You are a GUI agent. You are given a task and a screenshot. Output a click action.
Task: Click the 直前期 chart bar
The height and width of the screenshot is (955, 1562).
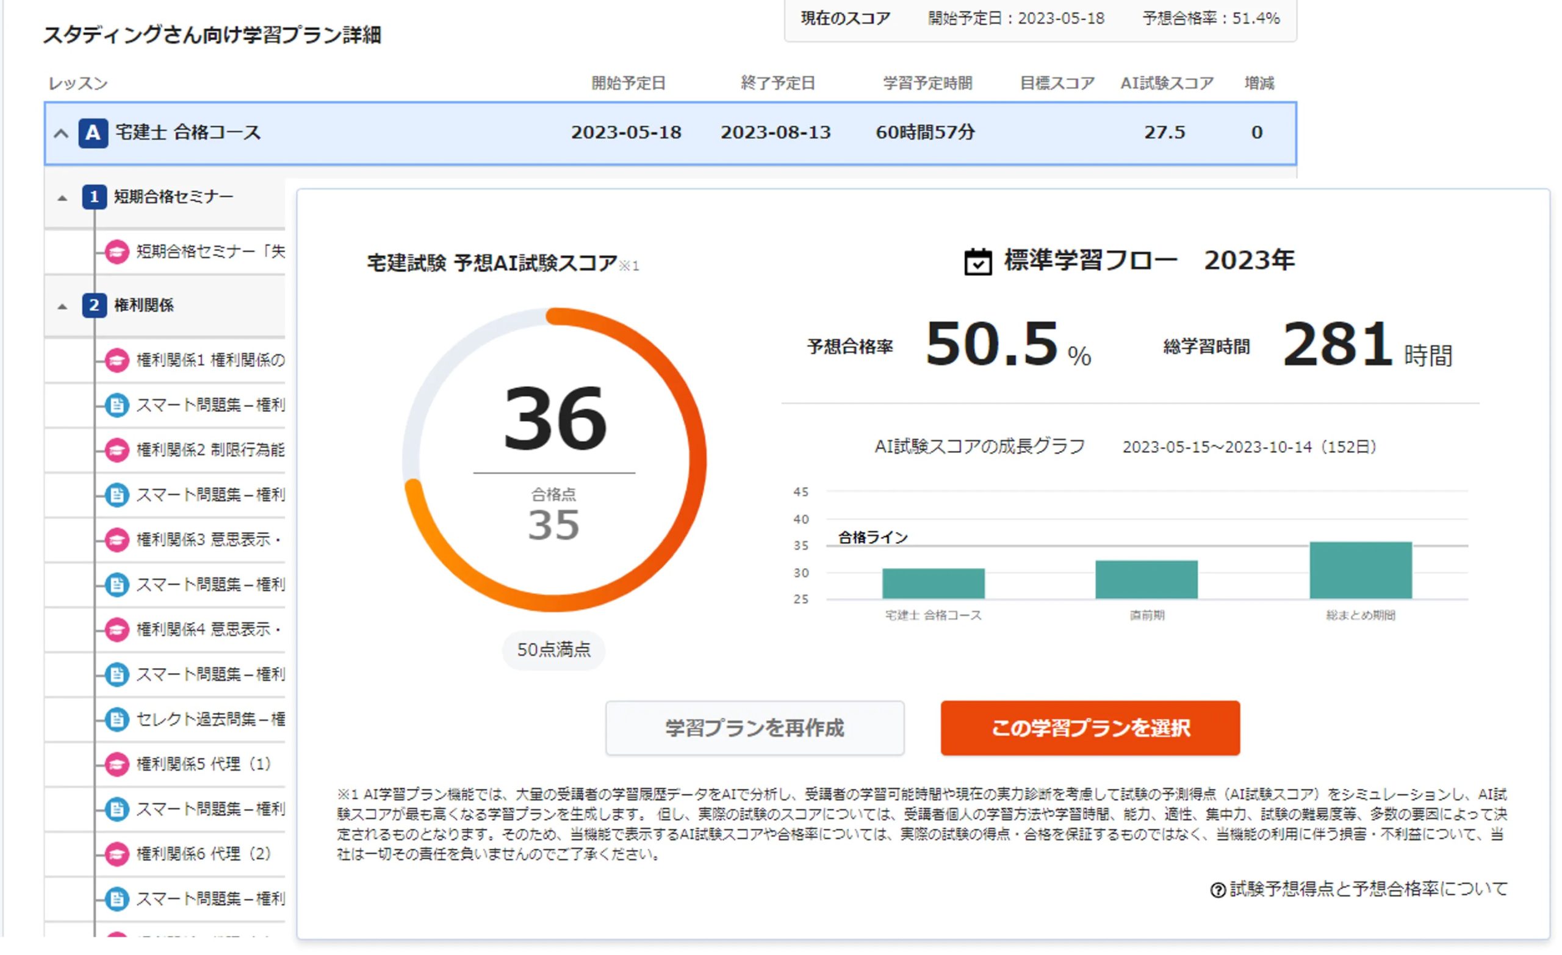1146,580
